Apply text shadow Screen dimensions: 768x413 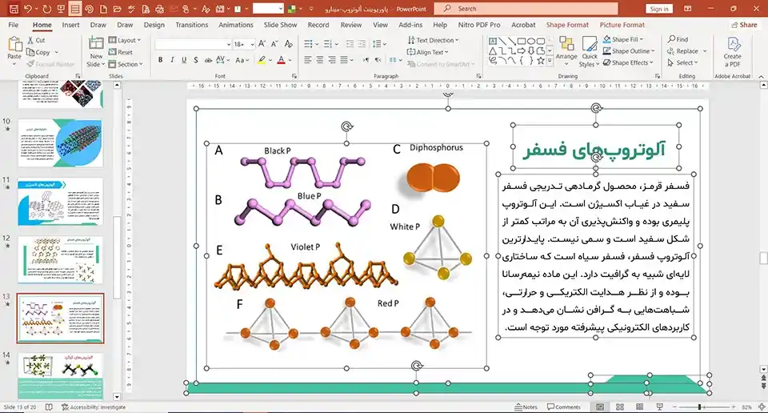[x=195, y=60]
